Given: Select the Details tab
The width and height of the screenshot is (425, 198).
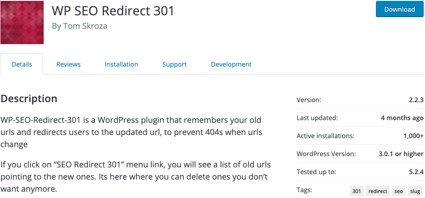Looking at the screenshot, I should [22, 64].
